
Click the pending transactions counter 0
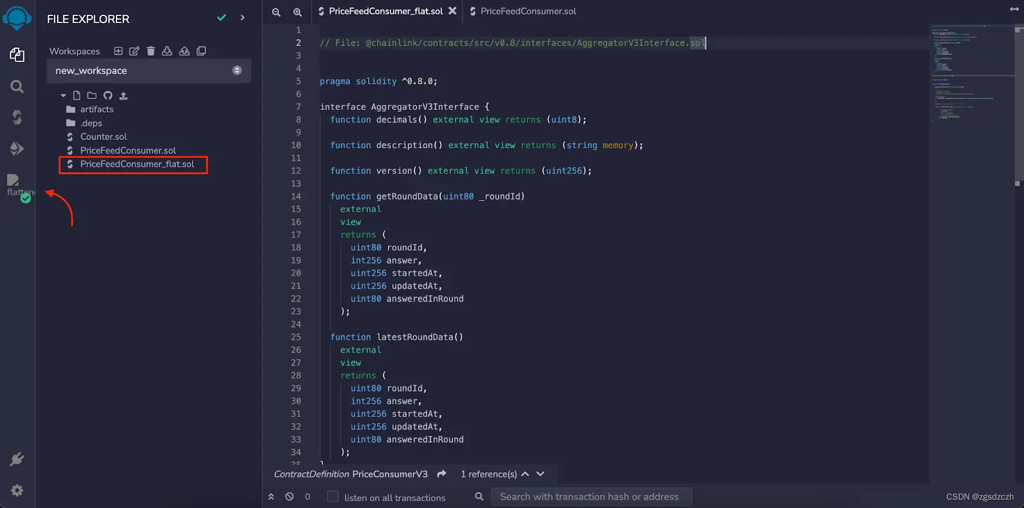click(x=308, y=496)
